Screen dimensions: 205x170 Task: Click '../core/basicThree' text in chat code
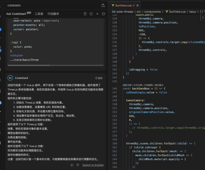(x=24, y=60)
